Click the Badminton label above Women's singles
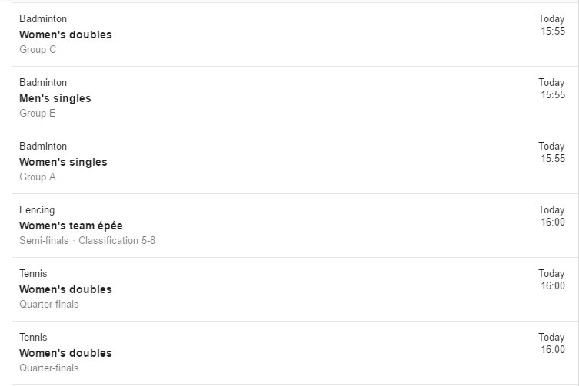The image size is (579, 386). pyautogui.click(x=43, y=147)
